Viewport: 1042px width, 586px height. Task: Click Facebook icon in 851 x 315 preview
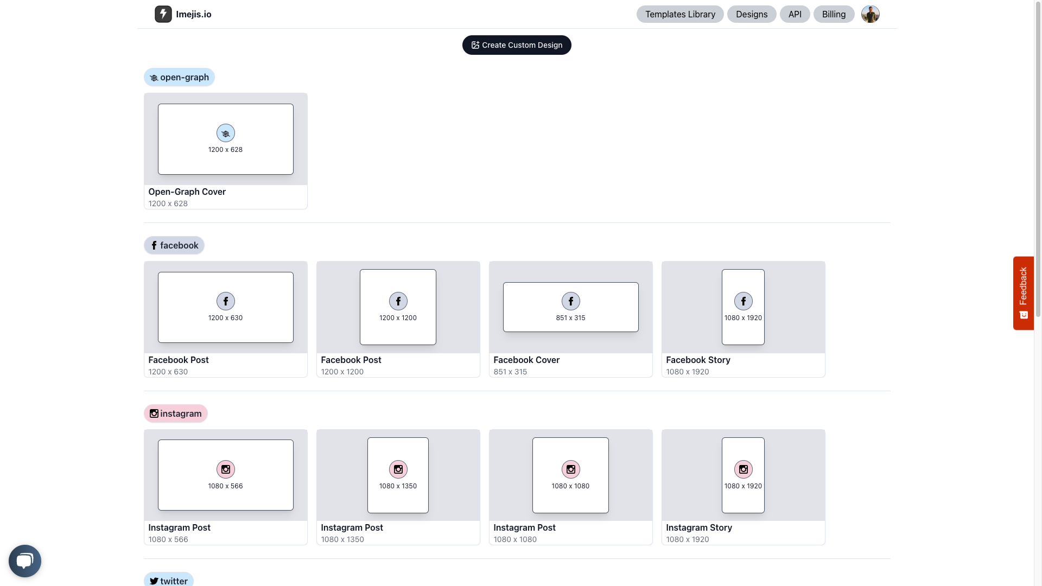[571, 301]
